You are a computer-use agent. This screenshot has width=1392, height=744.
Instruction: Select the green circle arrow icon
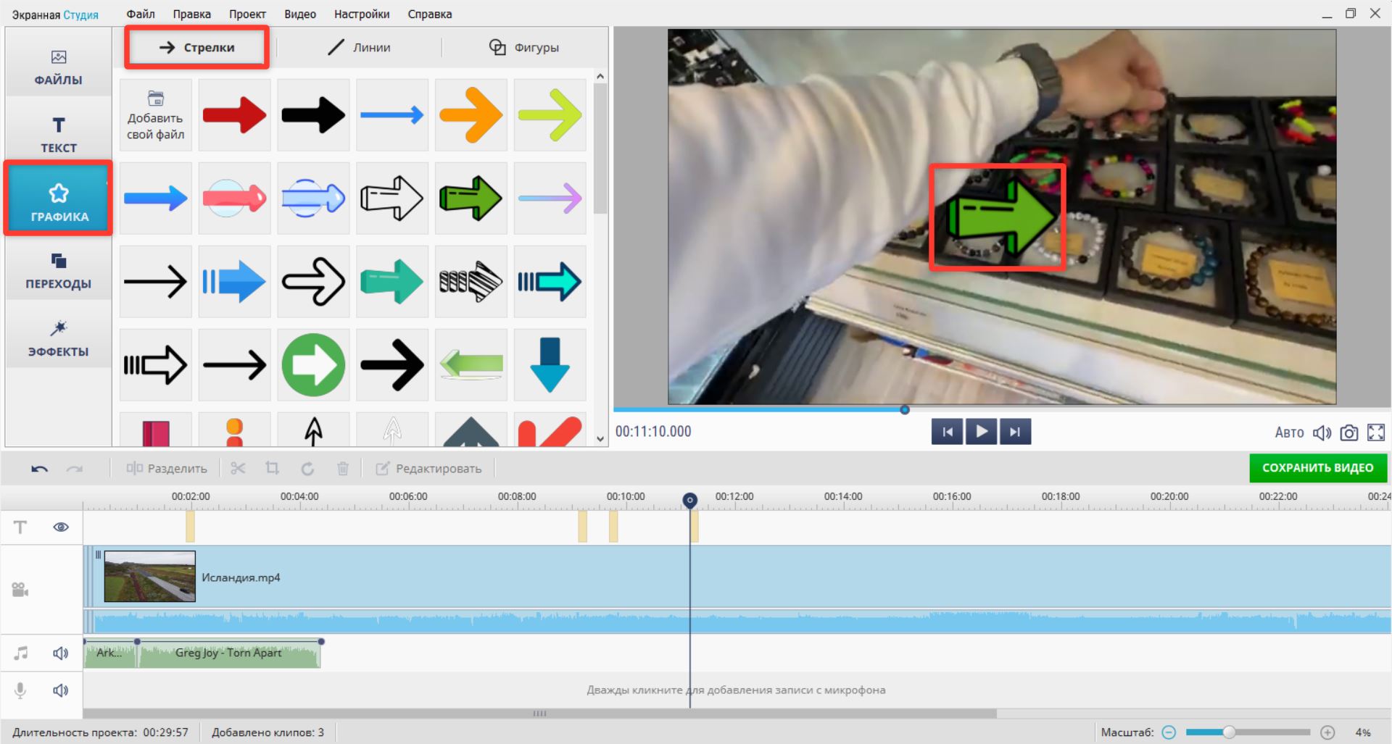coord(313,364)
